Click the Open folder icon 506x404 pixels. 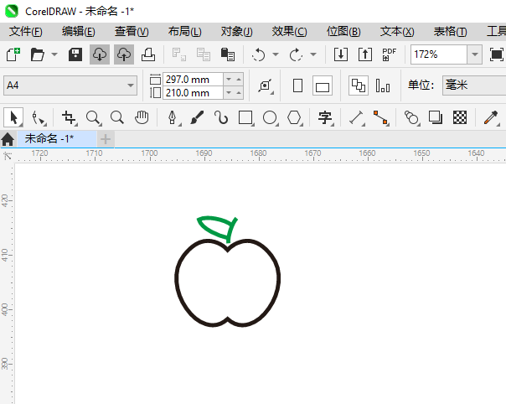pyautogui.click(x=38, y=54)
